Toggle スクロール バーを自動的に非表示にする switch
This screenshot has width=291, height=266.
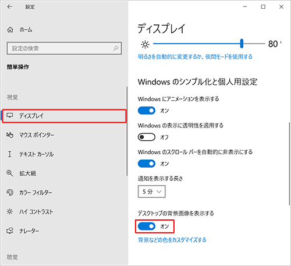click(x=147, y=164)
